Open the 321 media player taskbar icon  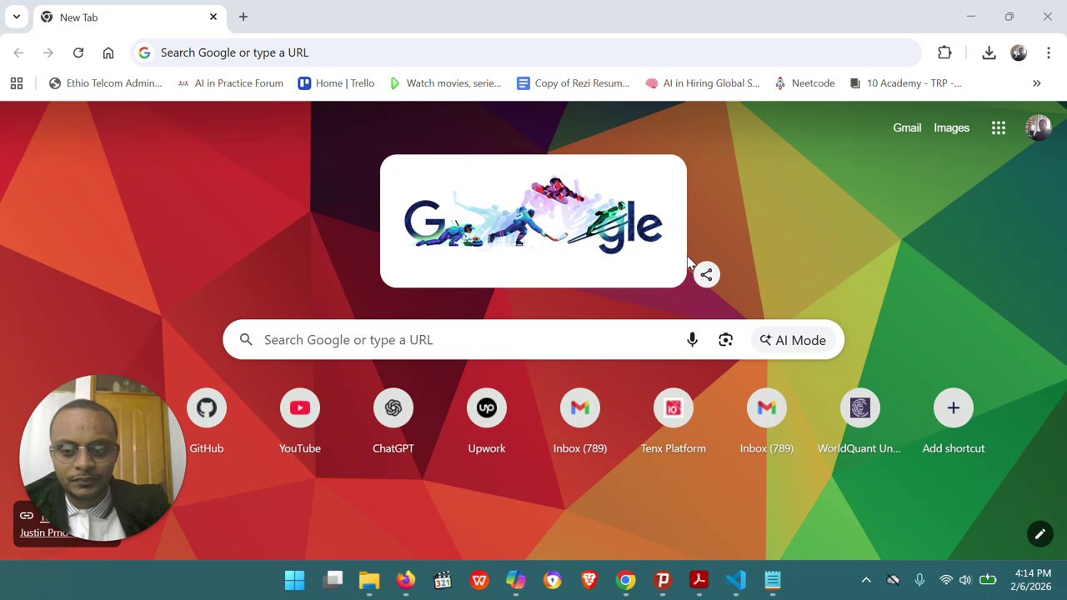click(x=443, y=580)
